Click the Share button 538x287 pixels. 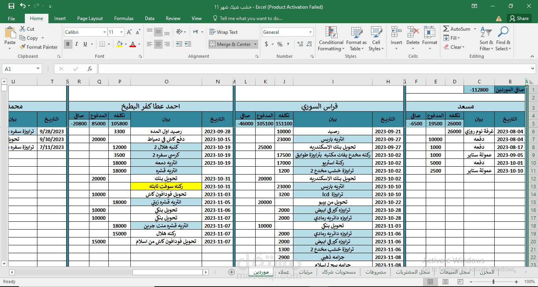pyautogui.click(x=519, y=18)
